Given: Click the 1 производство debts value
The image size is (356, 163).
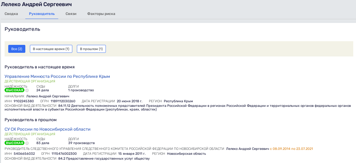Looking at the screenshot, I should tap(81, 90).
